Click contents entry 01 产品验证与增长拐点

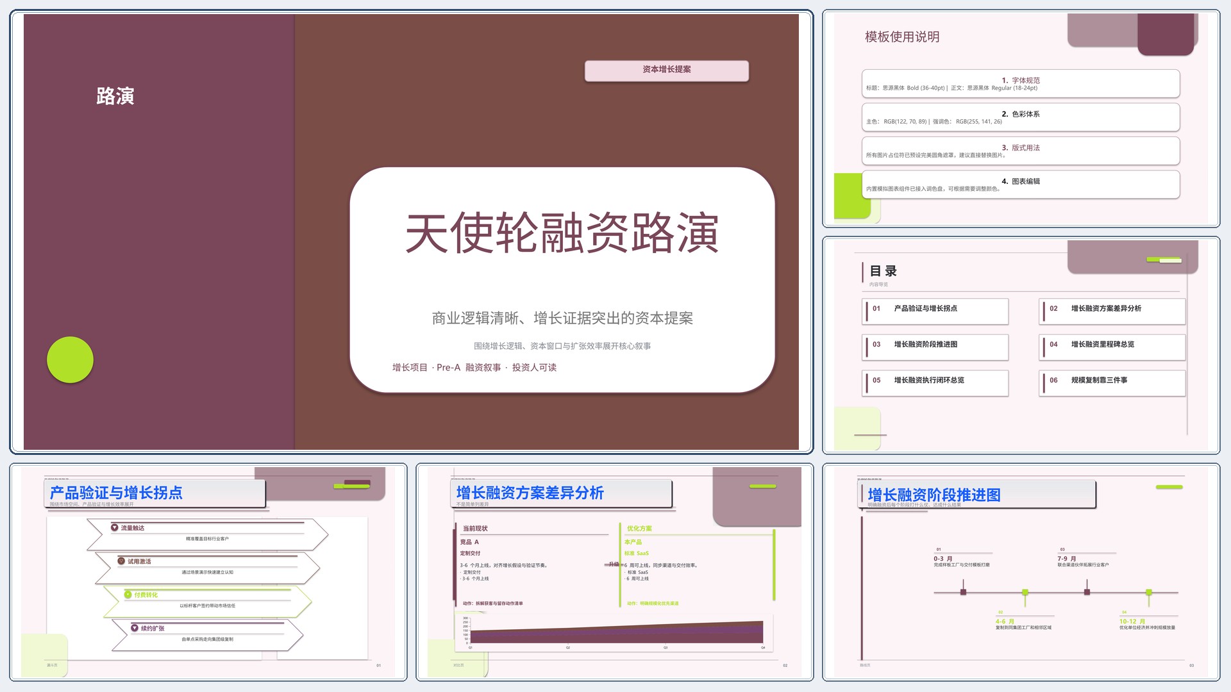click(935, 311)
